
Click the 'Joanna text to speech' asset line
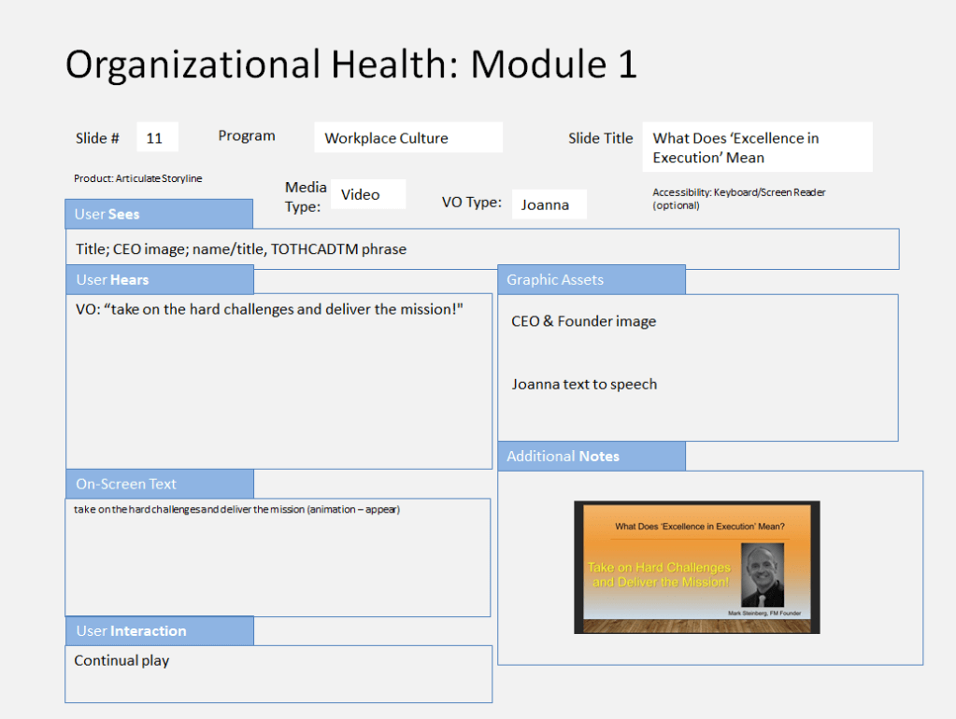tap(583, 384)
